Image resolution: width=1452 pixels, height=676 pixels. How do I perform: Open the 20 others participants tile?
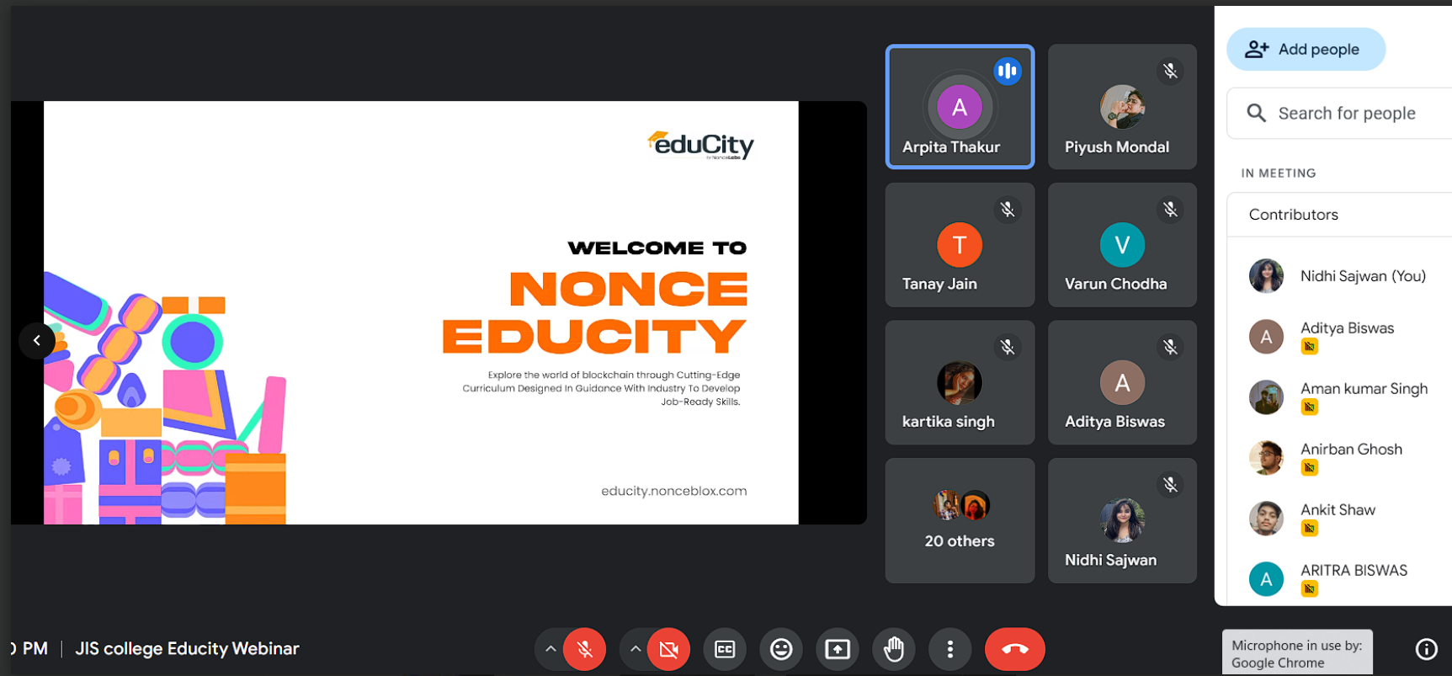pos(960,520)
